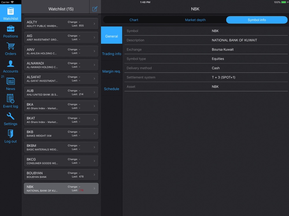Viewport: 289px width, 216px height.
Task: Open Event log icon
Action: (x=10, y=98)
